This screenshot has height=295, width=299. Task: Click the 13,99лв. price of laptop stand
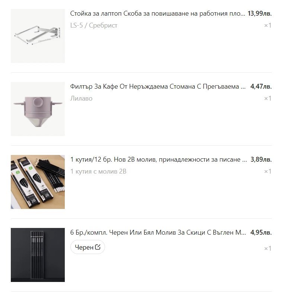coord(260,13)
